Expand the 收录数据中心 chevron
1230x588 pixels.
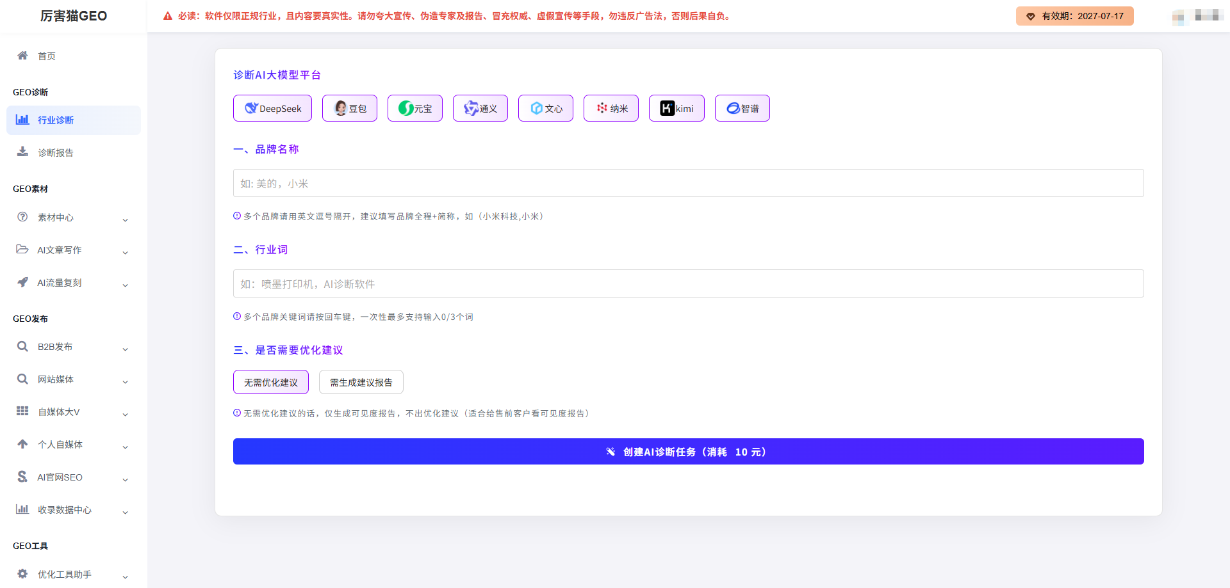coord(126,512)
